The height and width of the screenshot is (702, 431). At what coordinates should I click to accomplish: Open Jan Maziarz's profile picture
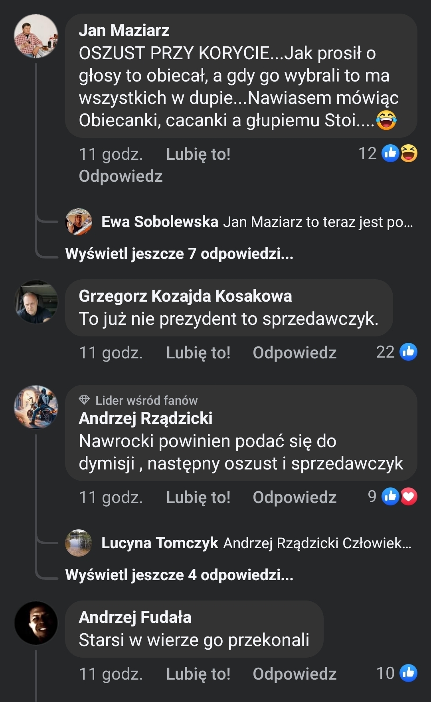(36, 36)
